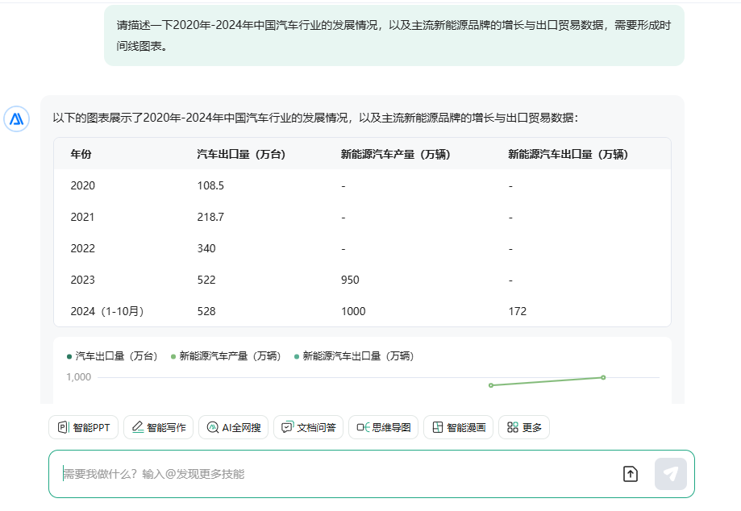This screenshot has width=741, height=511.
Task: Click the 新能源汽车出口量 (万辆) column header
Action: (568, 155)
